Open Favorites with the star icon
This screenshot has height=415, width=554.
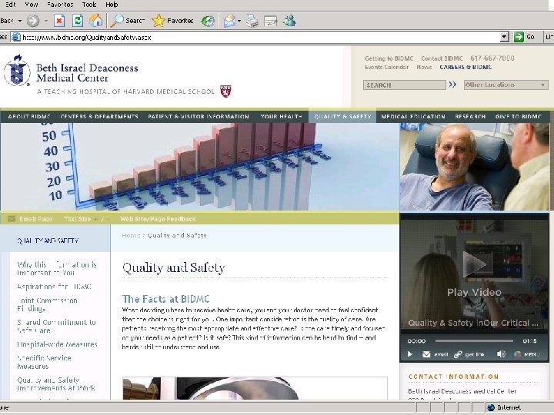[159, 21]
